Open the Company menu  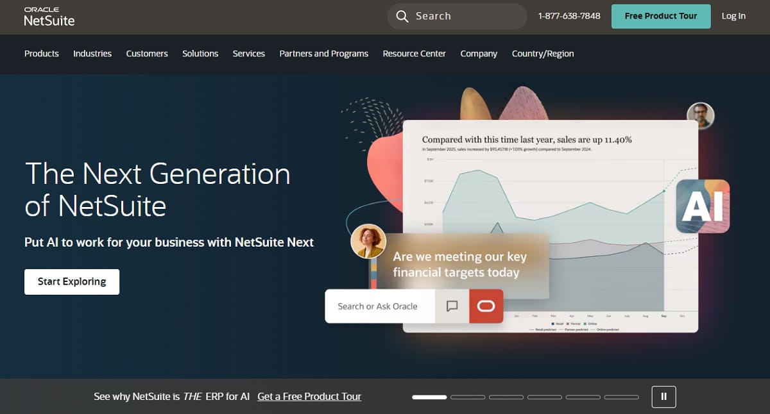click(x=479, y=54)
